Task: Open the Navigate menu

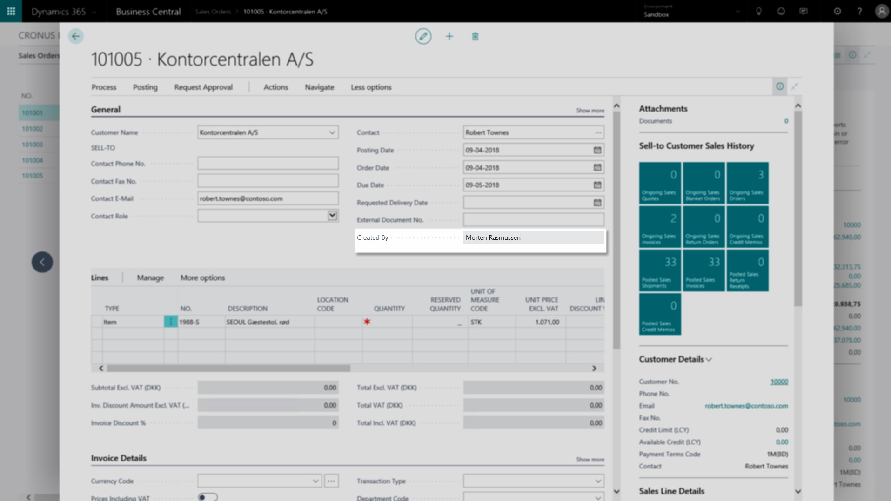Action: (320, 87)
